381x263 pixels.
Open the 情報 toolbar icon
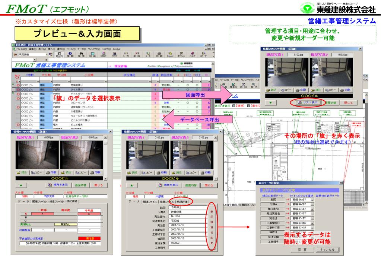(x=70, y=54)
